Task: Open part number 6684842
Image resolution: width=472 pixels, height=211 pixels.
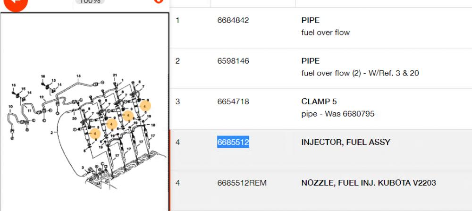Action: coord(233,20)
